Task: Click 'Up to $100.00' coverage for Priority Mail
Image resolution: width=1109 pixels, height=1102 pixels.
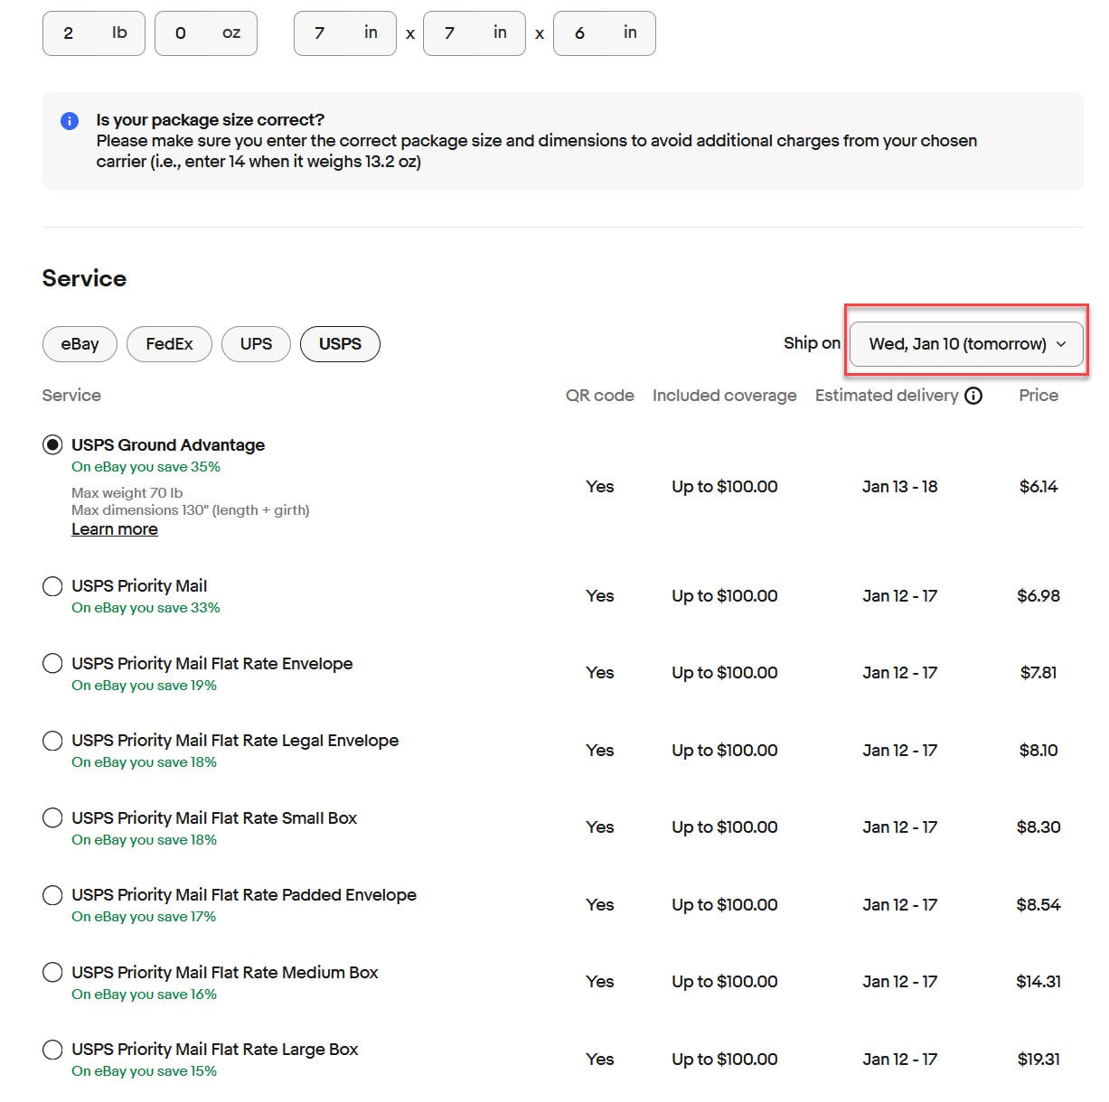Action: (x=725, y=596)
